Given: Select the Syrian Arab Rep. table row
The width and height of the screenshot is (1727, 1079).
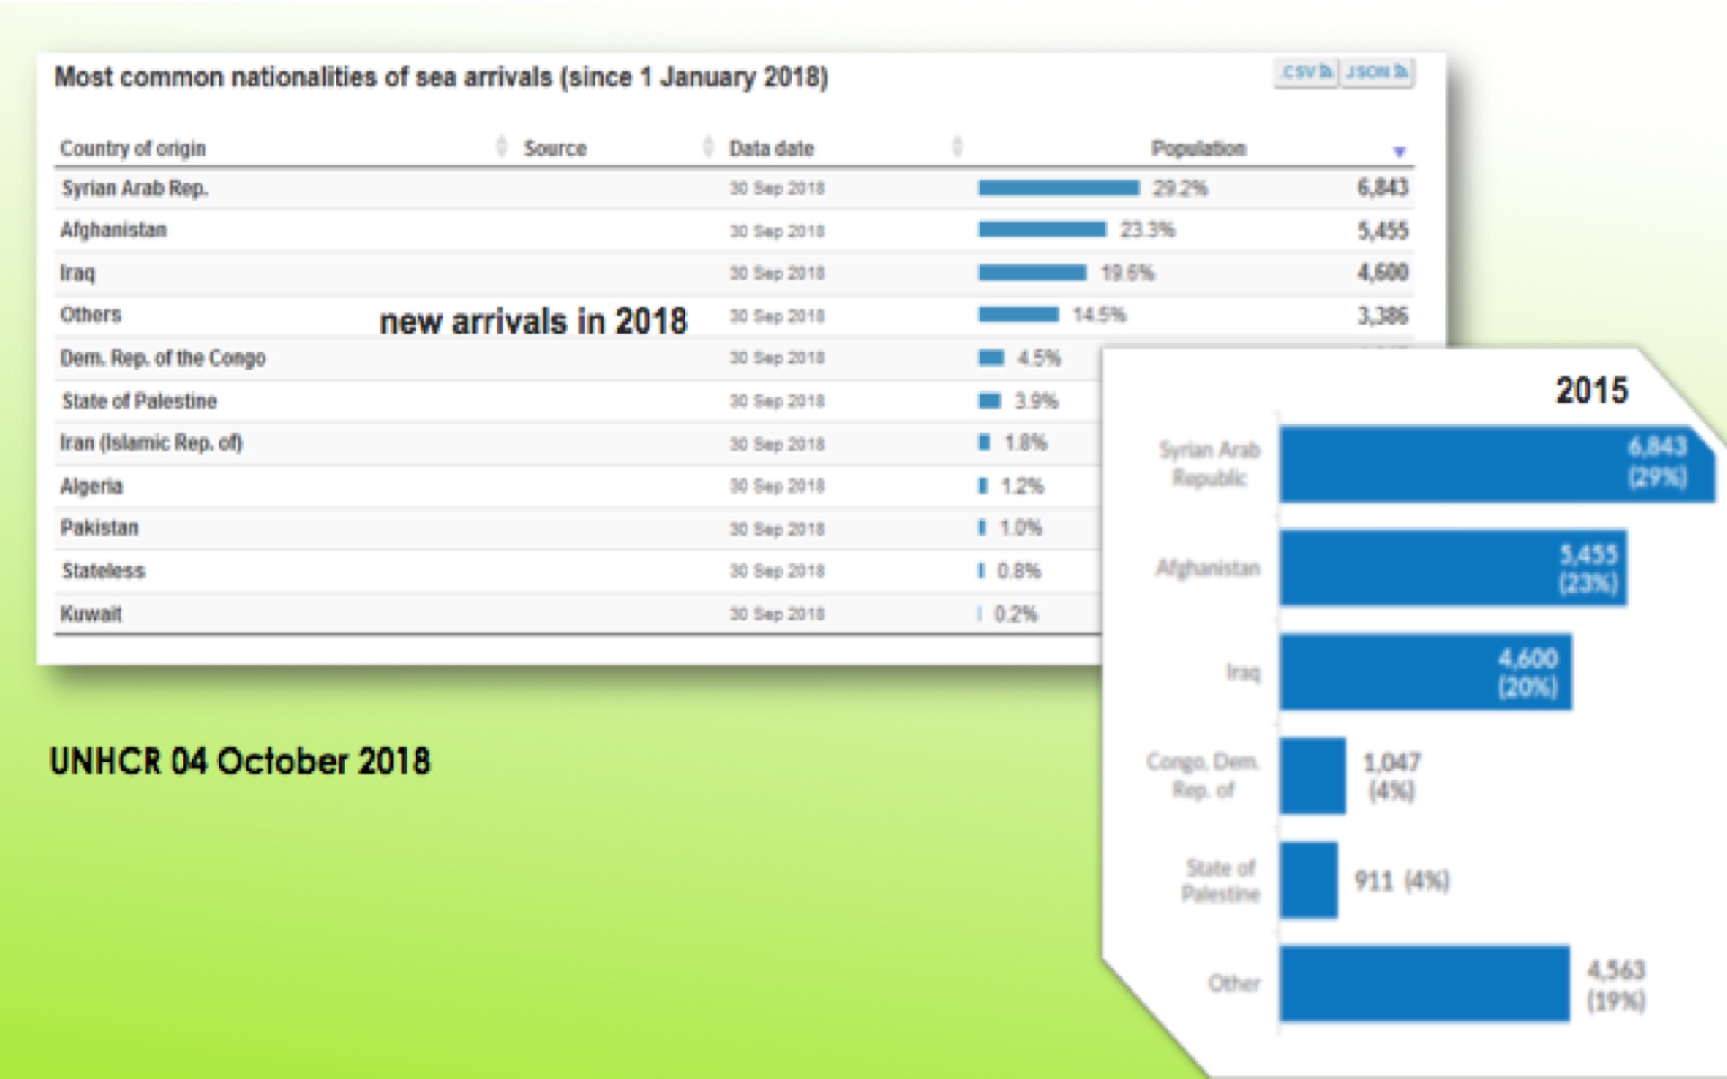Looking at the screenshot, I should pos(135,188).
